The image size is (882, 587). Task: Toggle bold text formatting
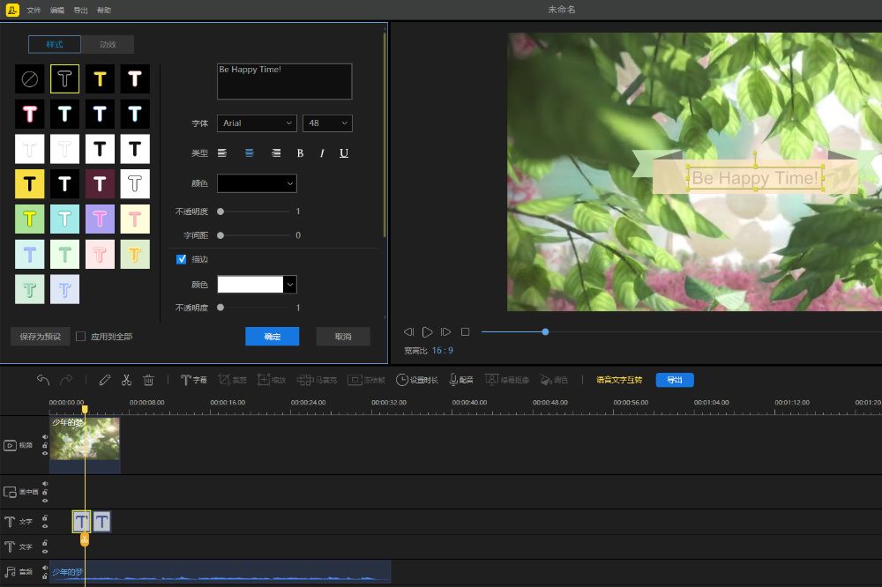point(300,153)
